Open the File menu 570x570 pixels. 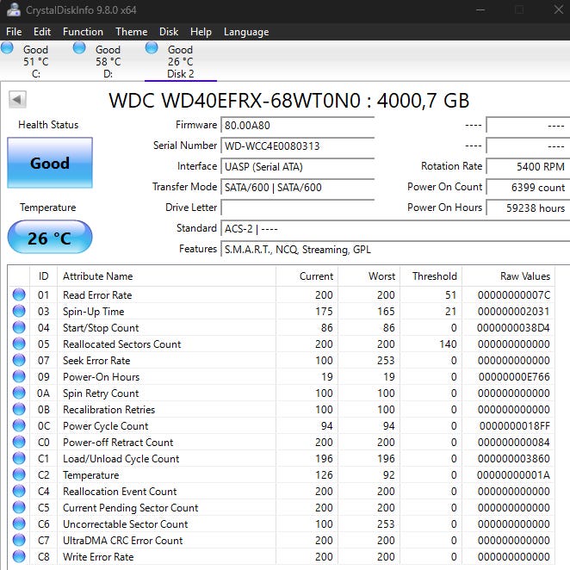(x=14, y=32)
